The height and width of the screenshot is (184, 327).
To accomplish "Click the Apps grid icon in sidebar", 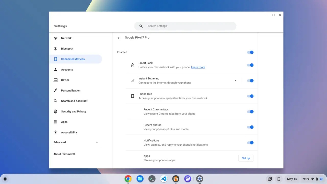I will (x=55, y=122).
